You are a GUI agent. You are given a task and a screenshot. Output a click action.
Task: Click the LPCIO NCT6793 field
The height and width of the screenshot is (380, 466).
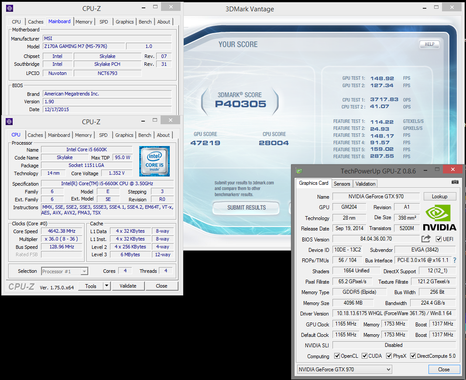(107, 73)
